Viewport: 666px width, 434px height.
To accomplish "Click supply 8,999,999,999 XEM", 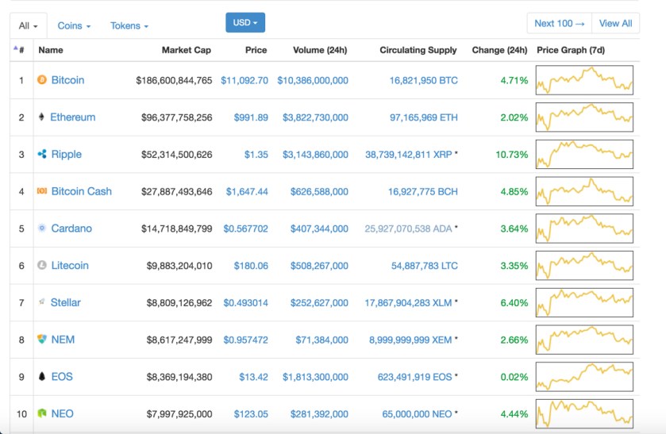I will [410, 340].
